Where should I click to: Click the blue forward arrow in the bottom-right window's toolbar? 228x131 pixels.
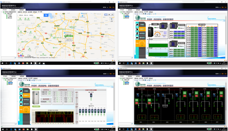click(141, 80)
